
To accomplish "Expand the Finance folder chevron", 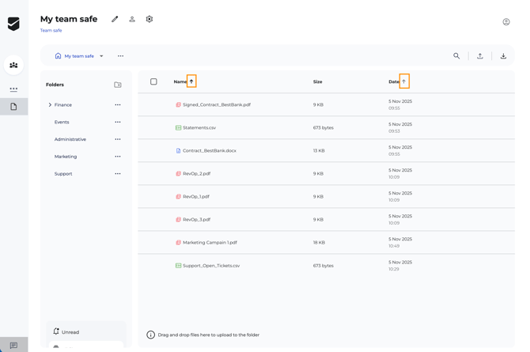I will tap(50, 104).
